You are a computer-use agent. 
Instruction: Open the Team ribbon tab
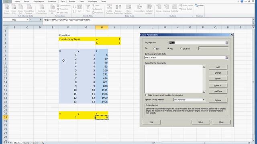[104, 2]
